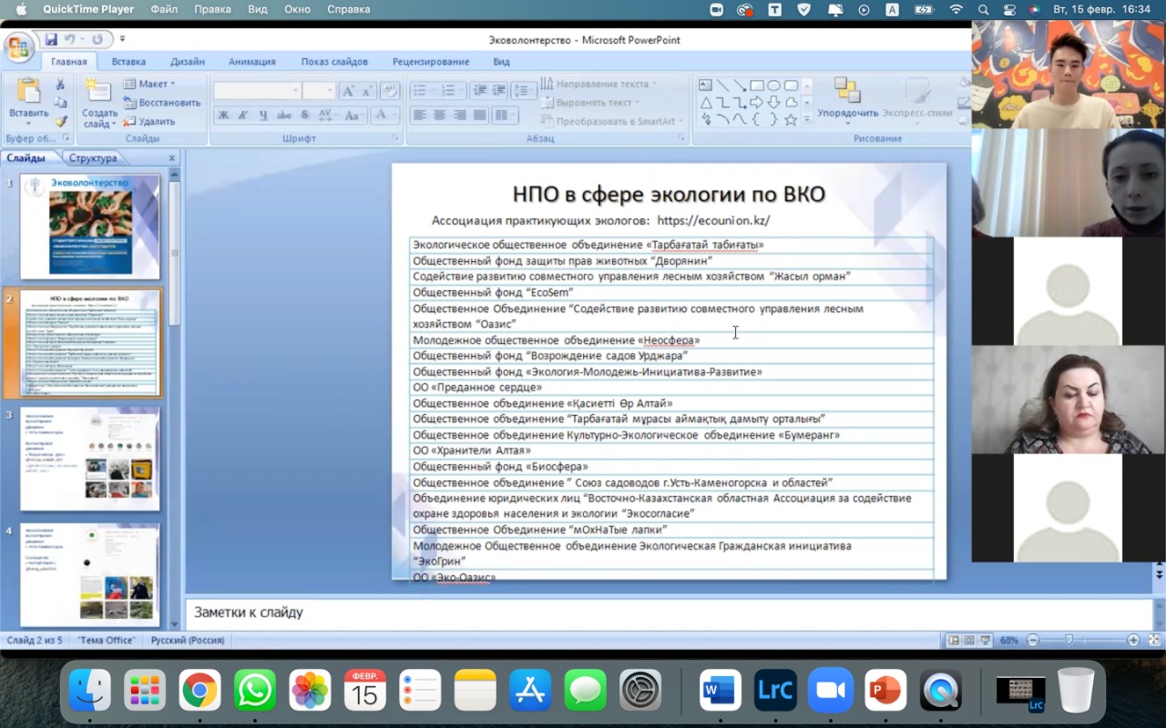Image resolution: width=1166 pixels, height=728 pixels.
Task: Open the font color A picker
Action: [x=384, y=116]
